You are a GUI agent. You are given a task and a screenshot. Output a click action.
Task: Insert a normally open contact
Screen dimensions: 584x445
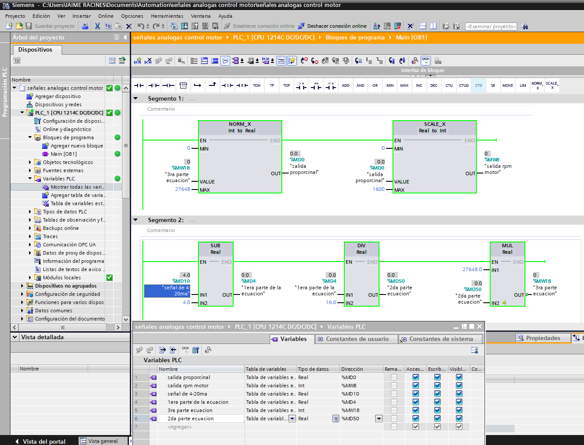tap(139, 85)
